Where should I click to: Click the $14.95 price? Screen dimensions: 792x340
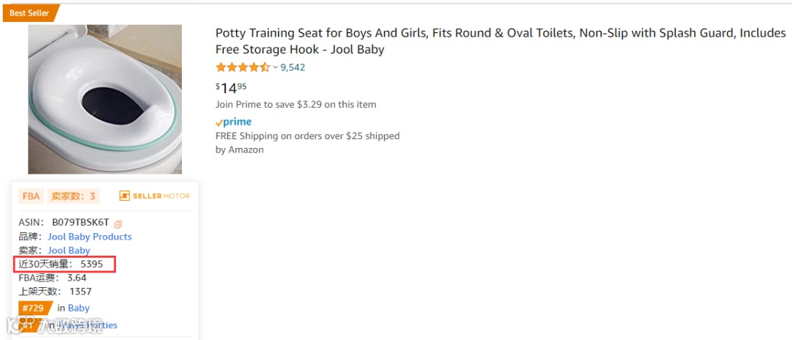[x=231, y=88]
